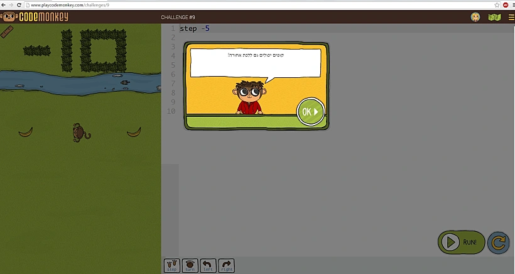Image resolution: width=515 pixels, height=274 pixels.
Task: Click the left banana on the field
Action: pos(26,132)
